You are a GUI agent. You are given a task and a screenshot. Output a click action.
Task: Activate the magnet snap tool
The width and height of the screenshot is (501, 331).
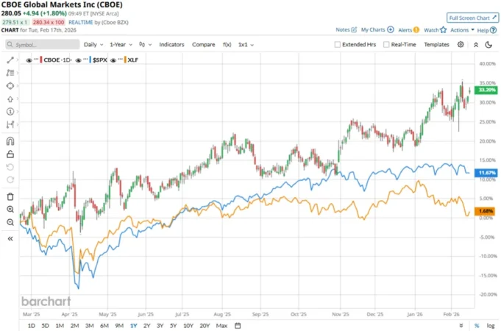tap(10, 140)
